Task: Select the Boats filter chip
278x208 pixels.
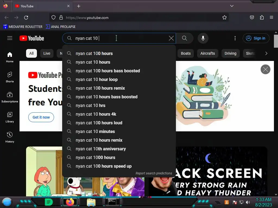Action: point(186,53)
